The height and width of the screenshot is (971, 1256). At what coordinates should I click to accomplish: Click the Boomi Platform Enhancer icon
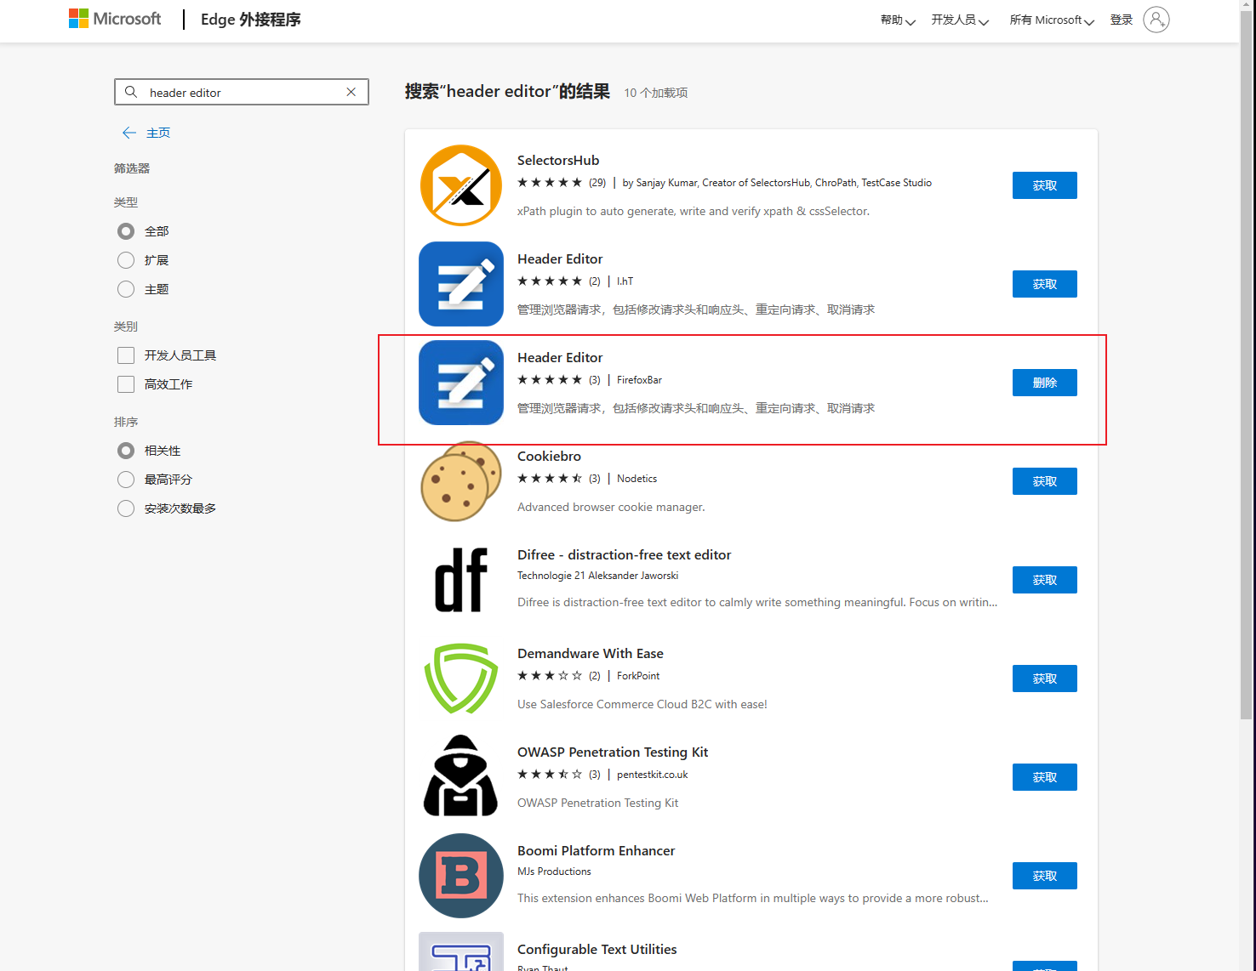(x=461, y=876)
